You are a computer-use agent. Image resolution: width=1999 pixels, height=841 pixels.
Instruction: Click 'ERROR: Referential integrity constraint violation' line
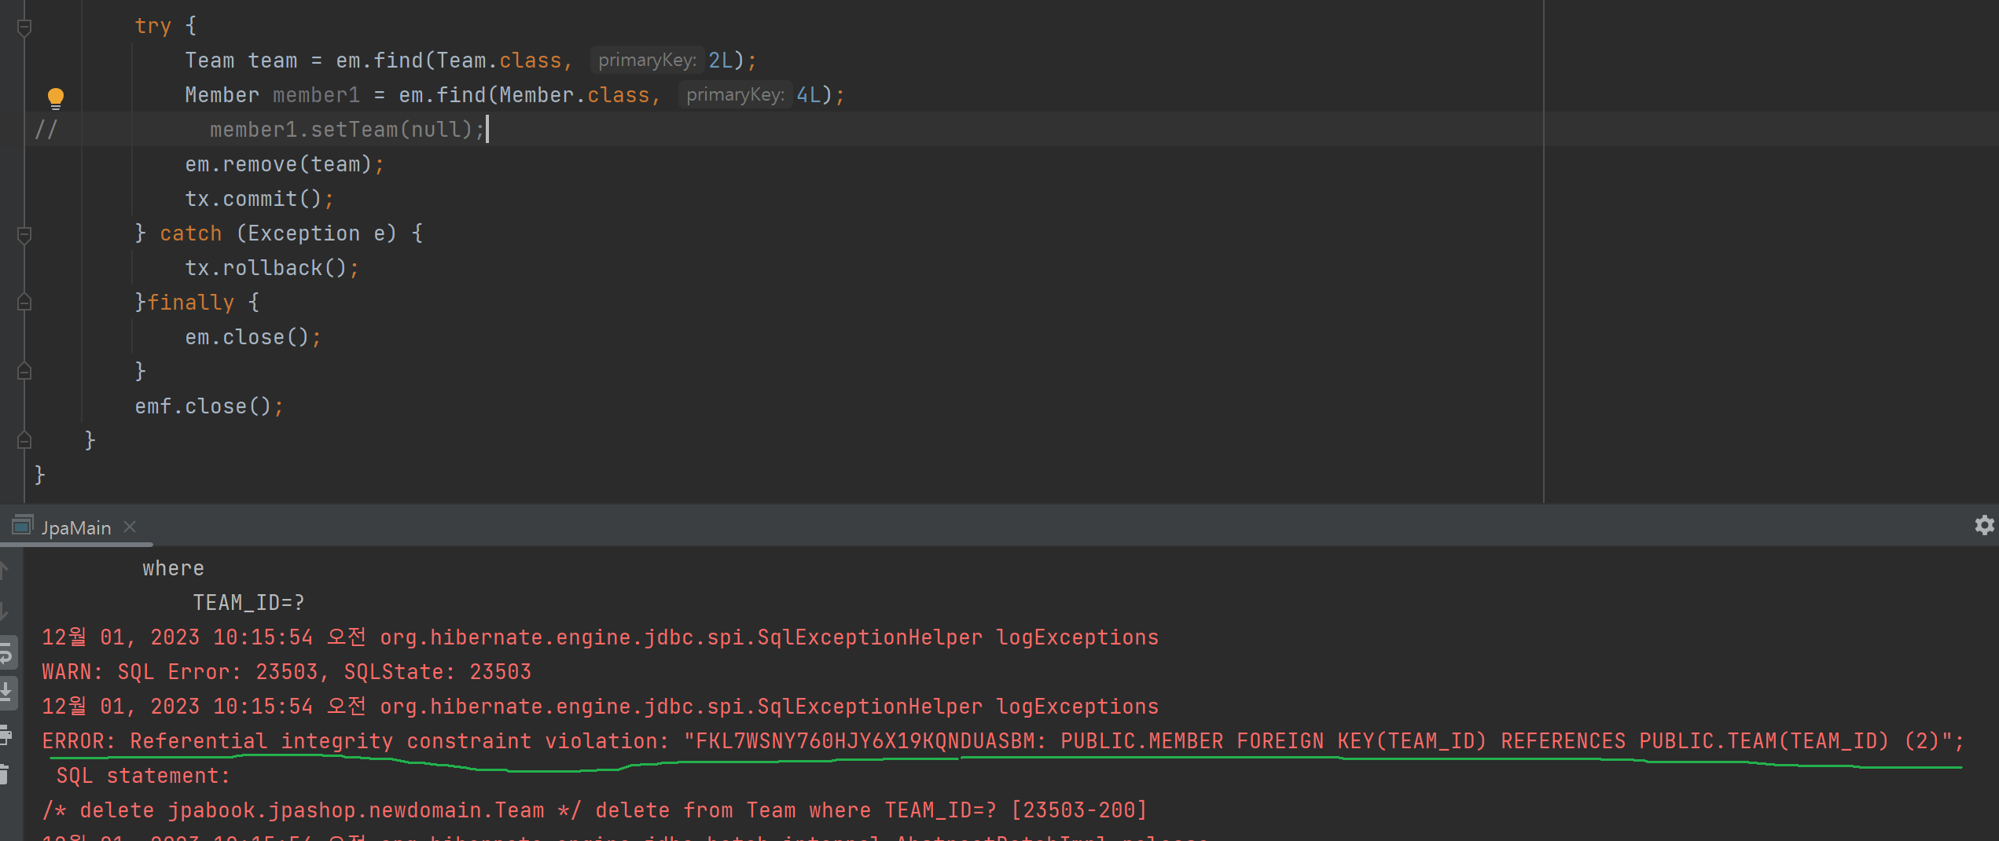click(1003, 741)
